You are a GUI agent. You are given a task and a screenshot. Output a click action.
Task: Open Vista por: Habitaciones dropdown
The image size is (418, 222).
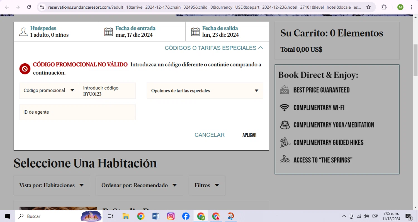[52, 185]
